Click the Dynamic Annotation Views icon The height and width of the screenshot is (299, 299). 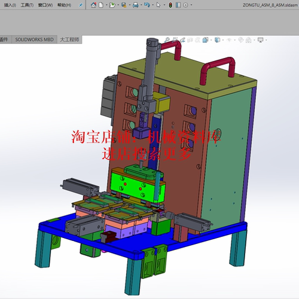coord(197,40)
